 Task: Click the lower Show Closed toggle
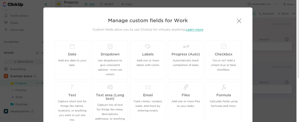pos(279,67)
